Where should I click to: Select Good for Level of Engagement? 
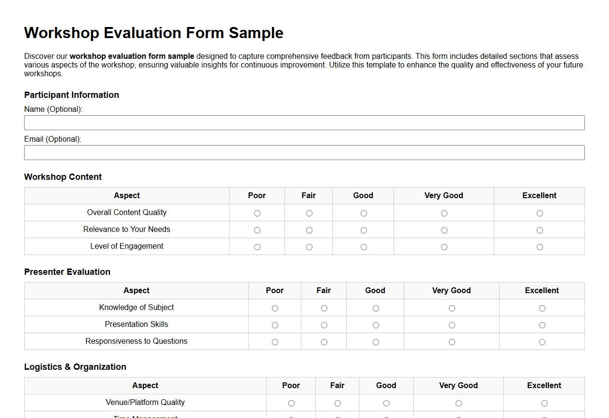(x=363, y=246)
